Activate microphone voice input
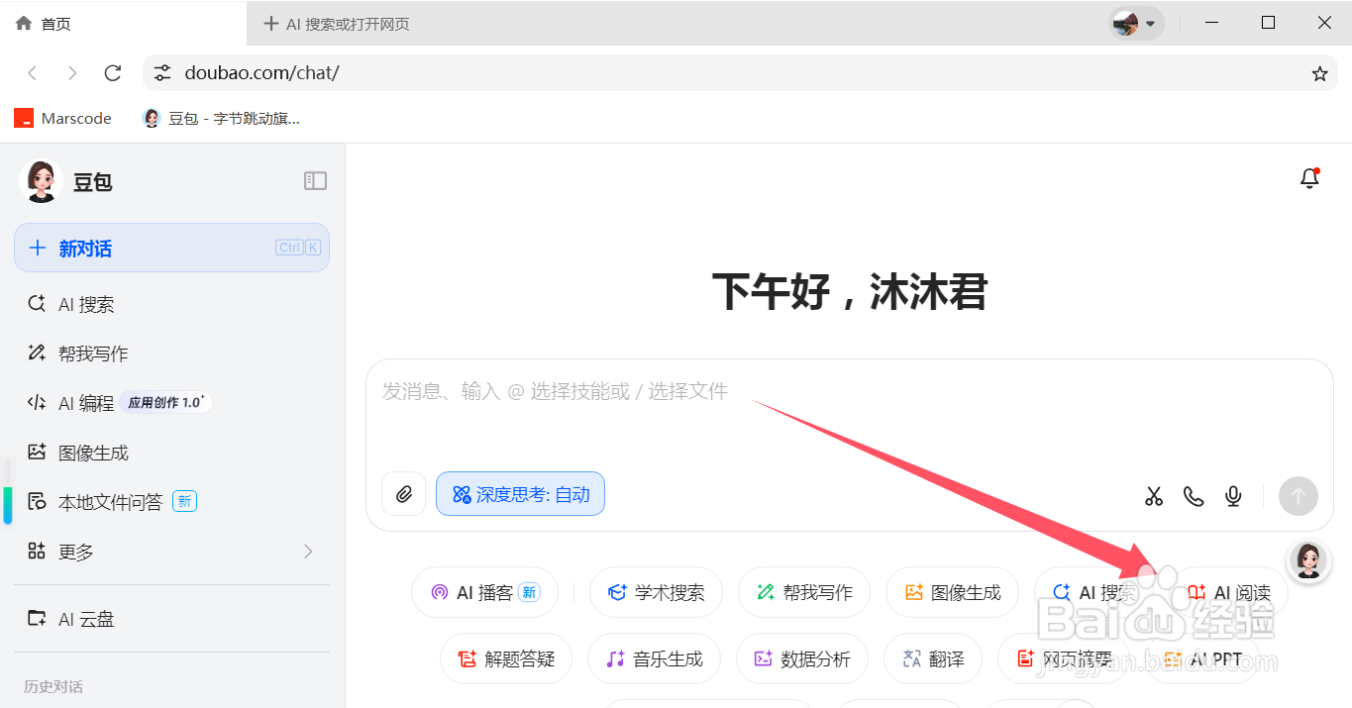The image size is (1352, 708). pyautogui.click(x=1233, y=496)
